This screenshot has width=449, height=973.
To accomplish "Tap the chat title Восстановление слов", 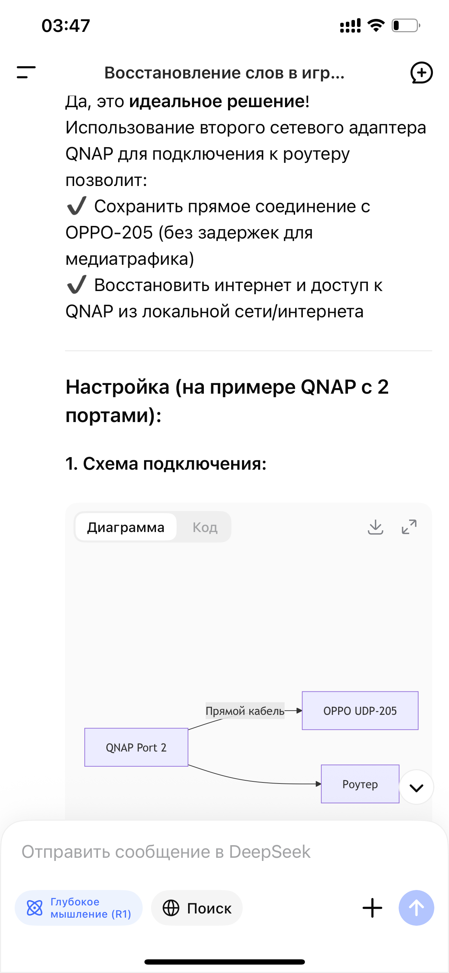I will click(224, 73).
